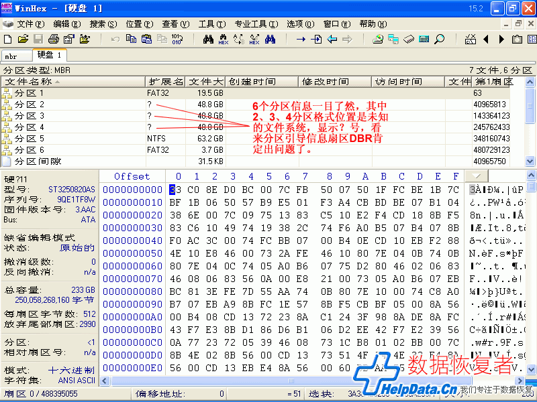Screen dimensions: 537x402
Task: Click the blue Continue search binoculars icon
Action: 270,39
